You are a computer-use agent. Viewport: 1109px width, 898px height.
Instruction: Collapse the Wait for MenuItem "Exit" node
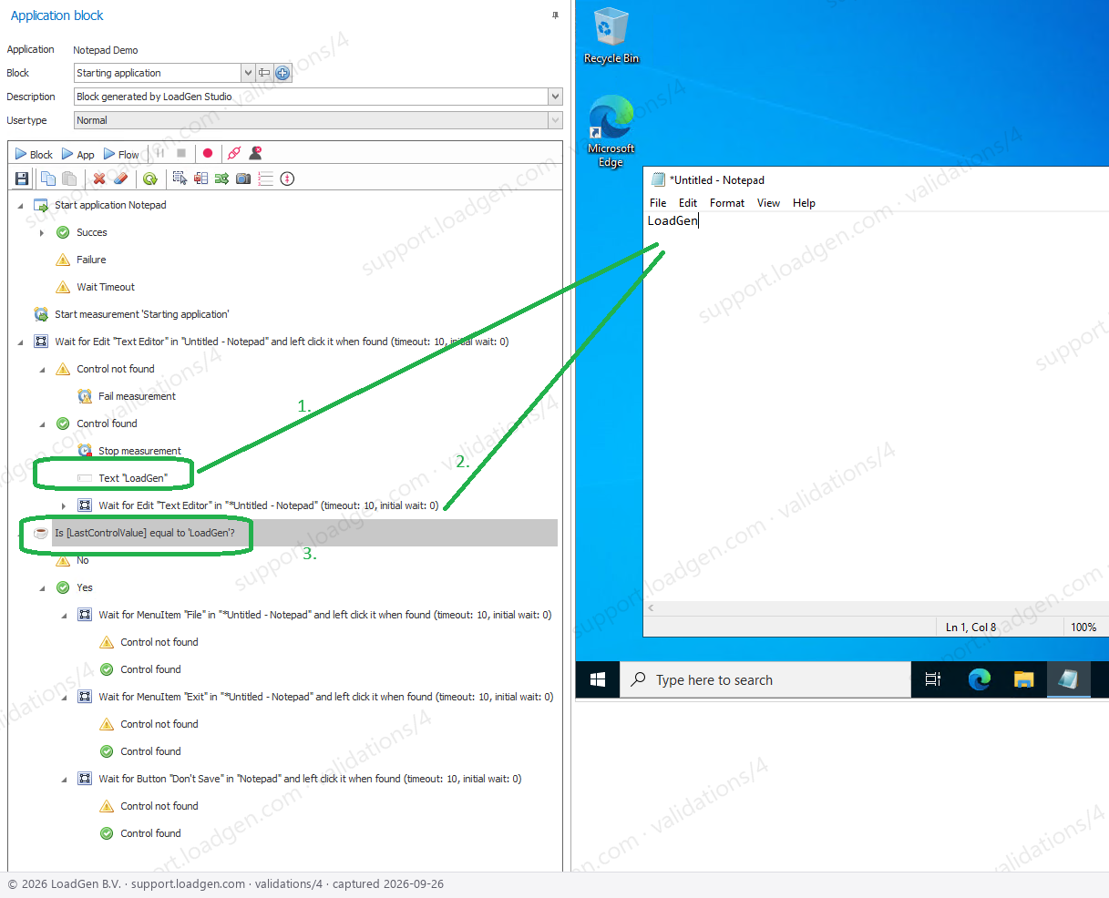(x=64, y=698)
